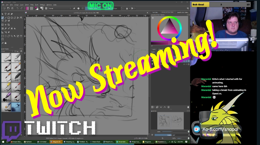Toggle visibility eye of second layer

pos(152,64)
